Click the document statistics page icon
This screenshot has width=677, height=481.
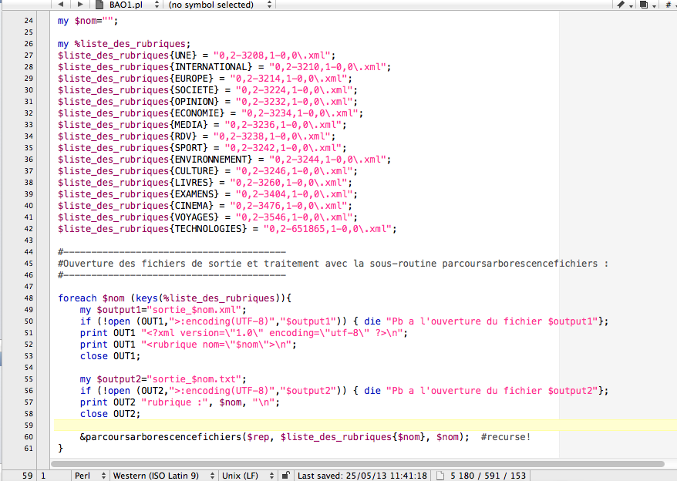(x=441, y=476)
